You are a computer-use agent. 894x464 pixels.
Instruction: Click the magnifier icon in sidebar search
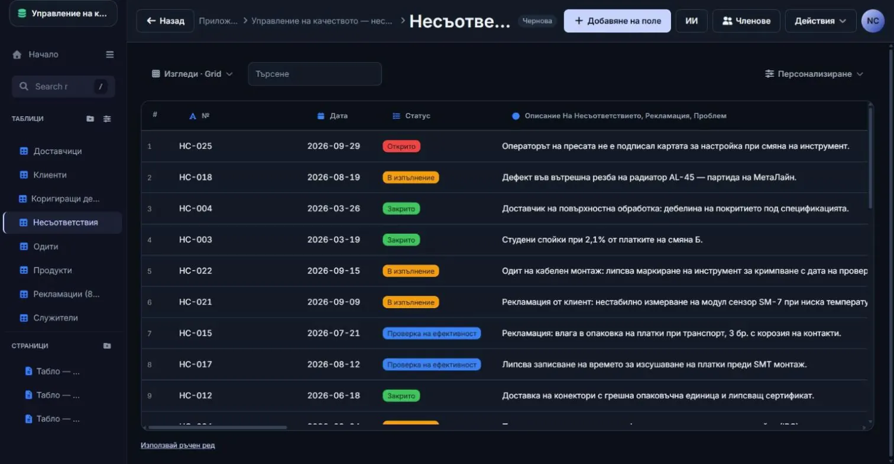pos(24,86)
